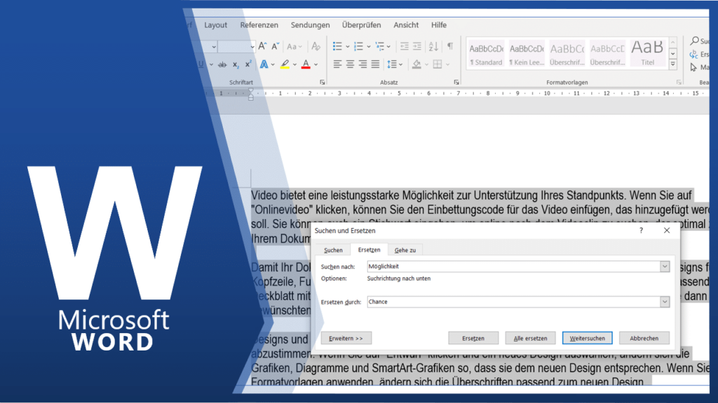
Task: Open Text Effects with the blue outlined A
Action: pos(264,64)
